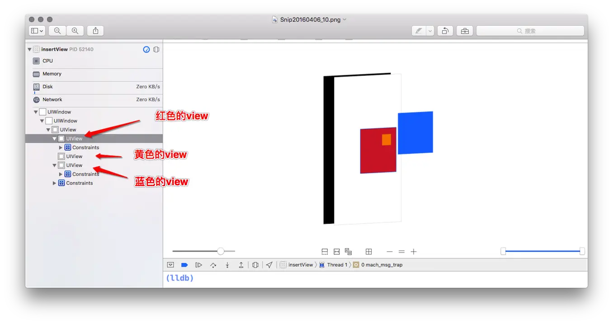Click the continue/pause execution button
613x324 pixels.
click(198, 265)
